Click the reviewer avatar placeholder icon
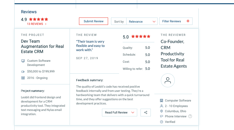The height and width of the screenshot is (130, 234). point(168,80)
